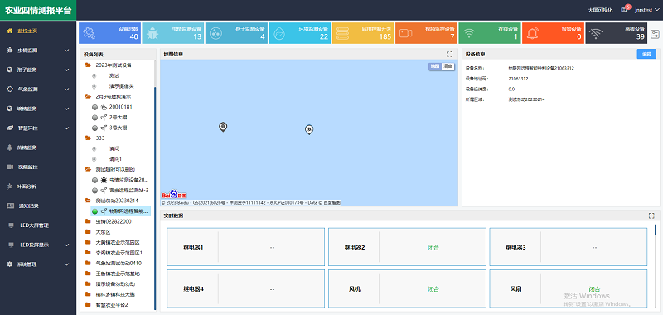Go to the 监控主页 home menu item
The width and height of the screenshot is (663, 315).
(x=38, y=31)
